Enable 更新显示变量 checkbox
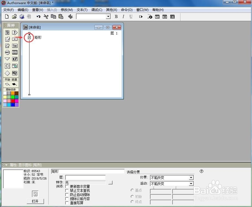Viewport: 252px width, 207px height. point(67,186)
